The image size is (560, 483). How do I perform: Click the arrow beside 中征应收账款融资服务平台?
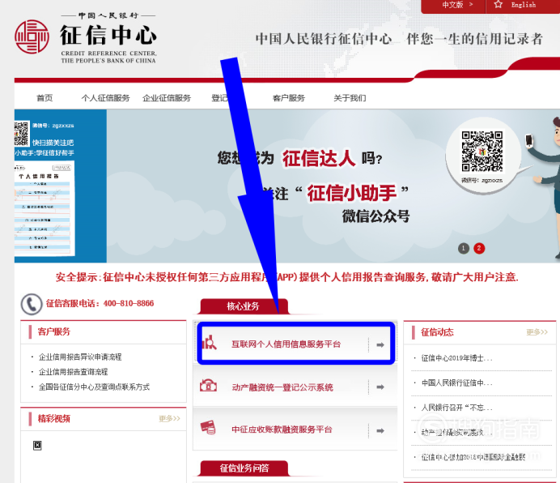click(x=380, y=429)
